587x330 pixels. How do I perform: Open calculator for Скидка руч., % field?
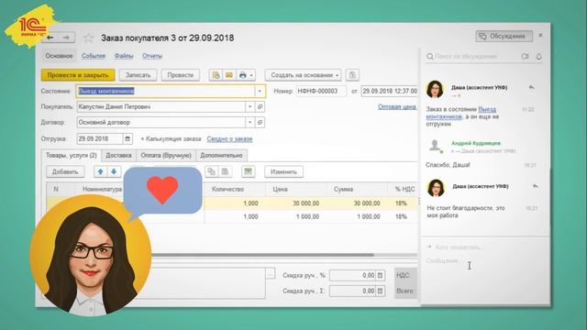pos(380,275)
